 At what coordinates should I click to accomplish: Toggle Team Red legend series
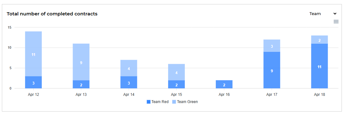(x=157, y=102)
